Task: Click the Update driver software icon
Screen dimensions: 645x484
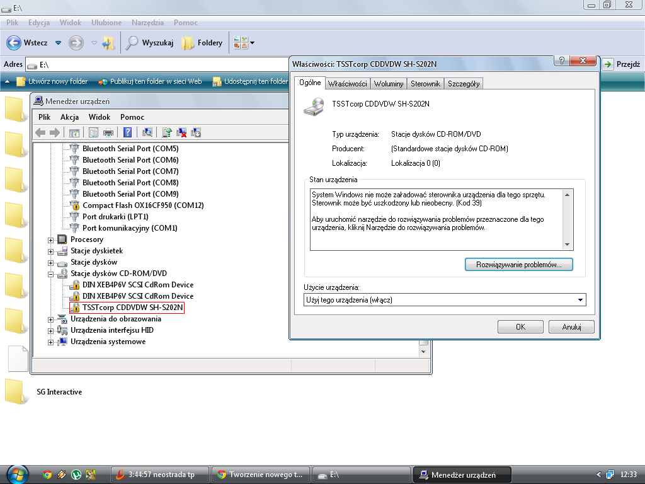Action: pyautogui.click(x=166, y=132)
